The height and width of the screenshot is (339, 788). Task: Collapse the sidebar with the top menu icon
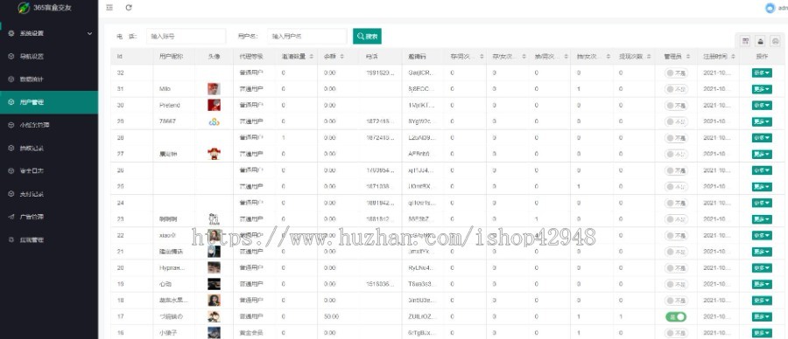click(109, 8)
